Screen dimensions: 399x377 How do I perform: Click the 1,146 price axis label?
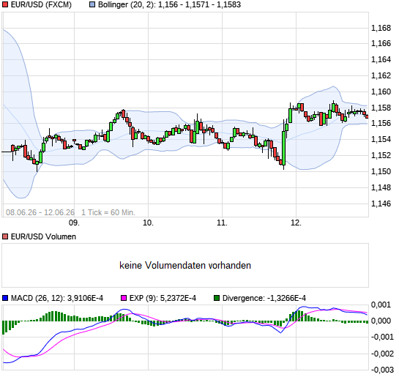coord(381,204)
